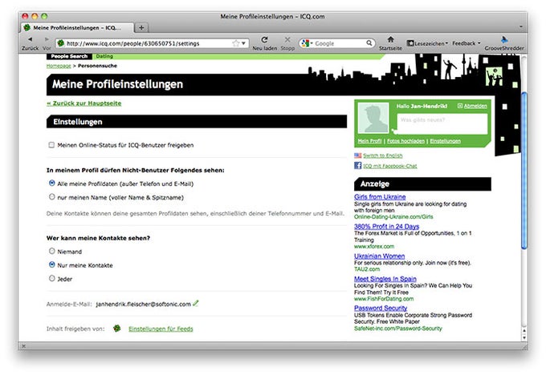Screen dimensions: 546x375
Task: Select 'nur meinen Name' radio option
Action: (52, 196)
